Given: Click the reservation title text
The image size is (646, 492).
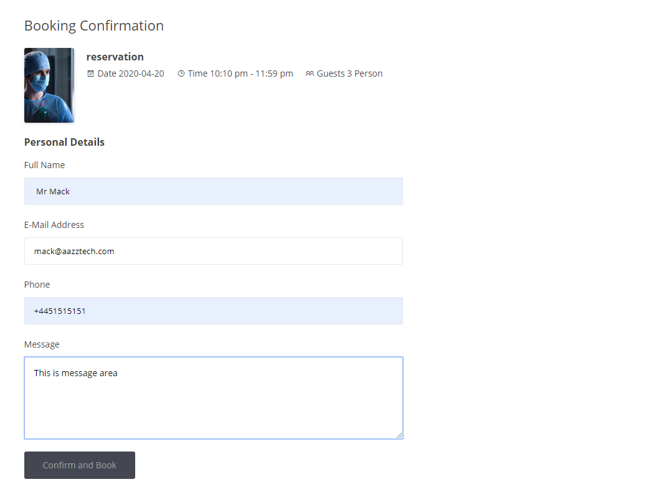Looking at the screenshot, I should click(x=115, y=57).
